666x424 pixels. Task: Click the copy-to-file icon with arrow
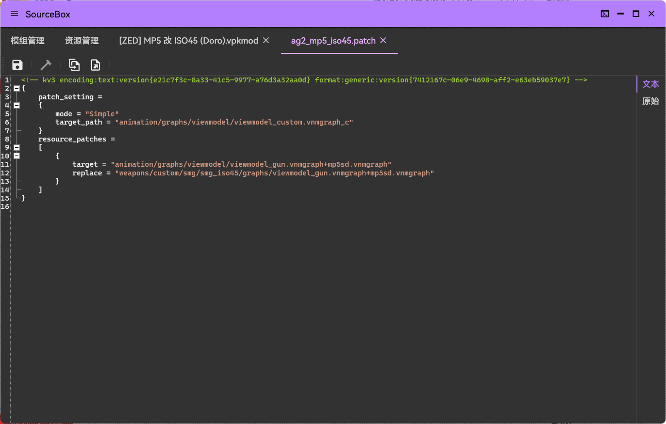click(74, 65)
